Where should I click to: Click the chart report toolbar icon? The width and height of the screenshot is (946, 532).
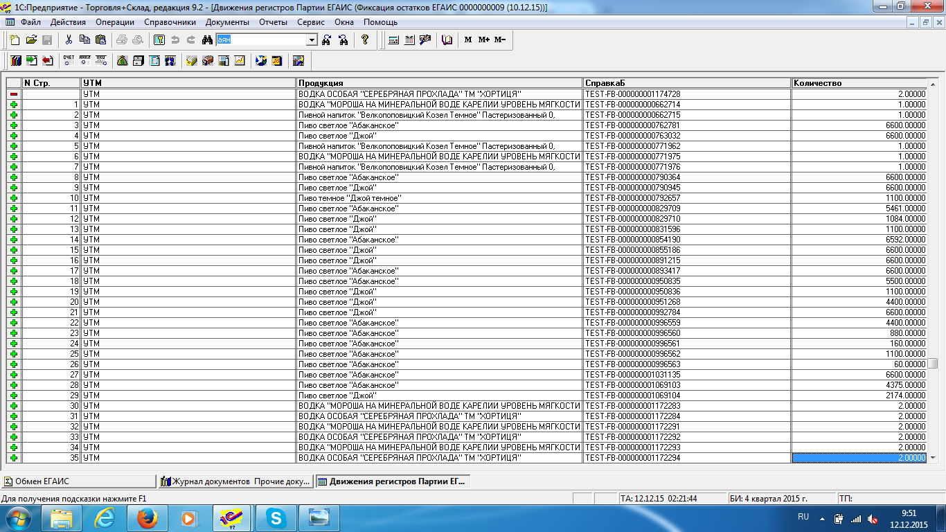click(x=239, y=60)
